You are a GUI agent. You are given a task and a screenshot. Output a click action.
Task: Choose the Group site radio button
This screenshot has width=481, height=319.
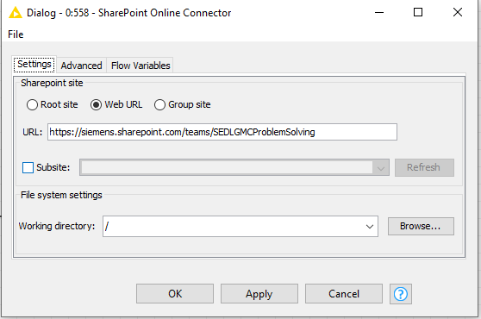coord(159,105)
